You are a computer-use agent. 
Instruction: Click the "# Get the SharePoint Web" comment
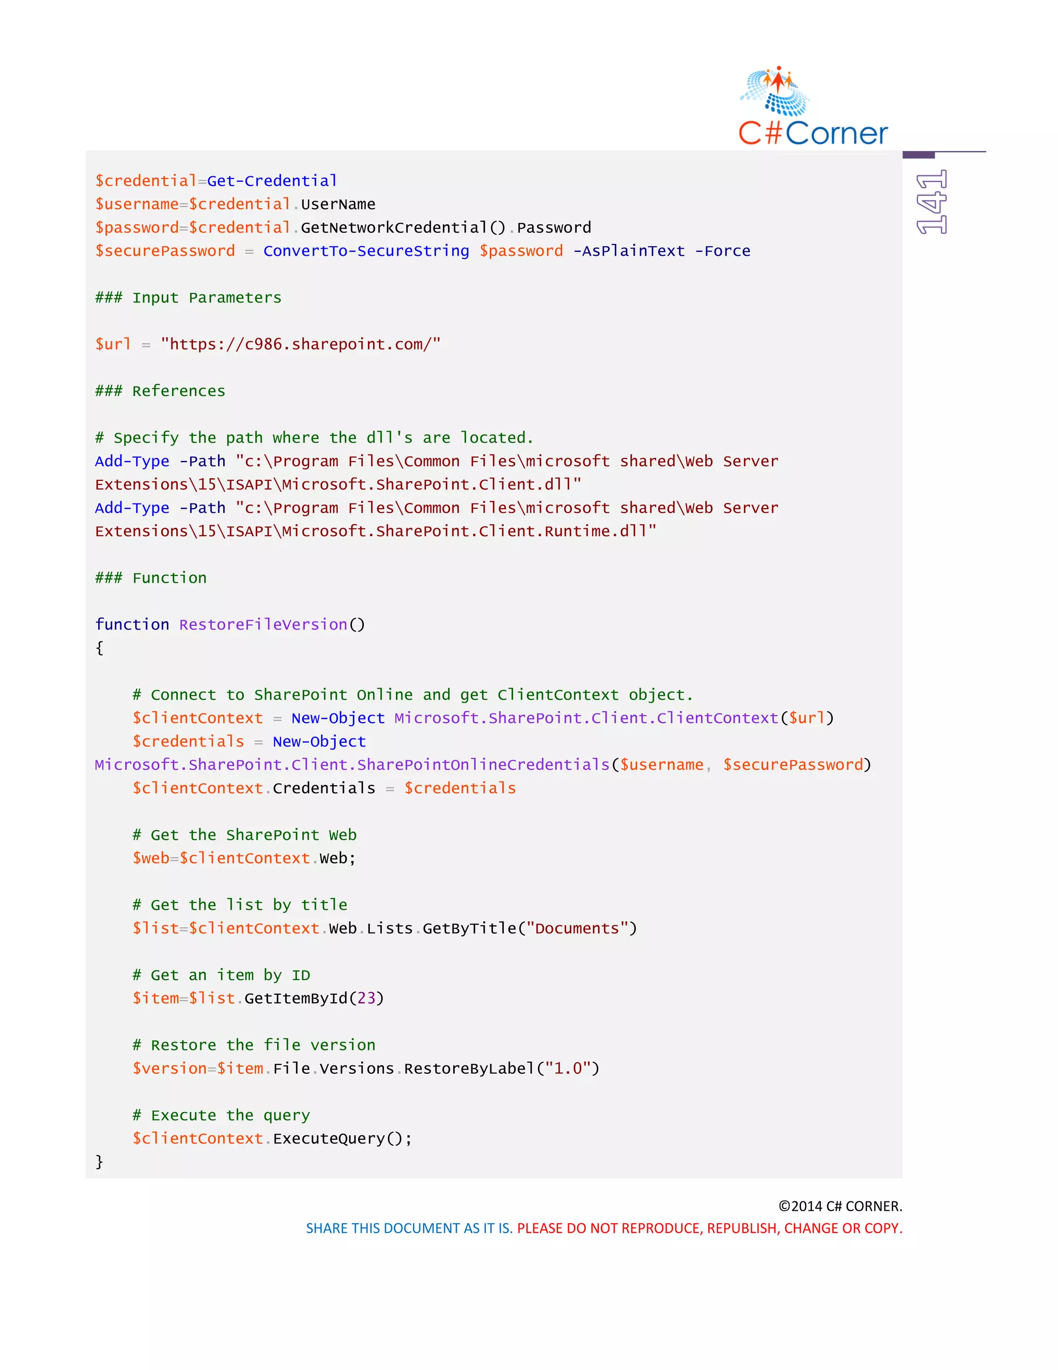click(244, 835)
